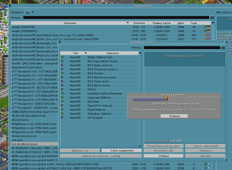Sort content list by Тип column
Image resolution: width=232 pixels, height=170 pixels.
coord(75,53)
